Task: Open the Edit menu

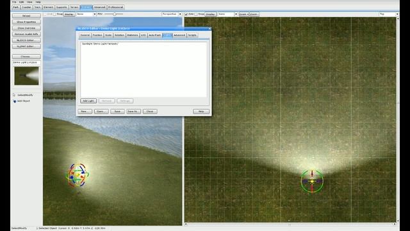Action: (21, 2)
